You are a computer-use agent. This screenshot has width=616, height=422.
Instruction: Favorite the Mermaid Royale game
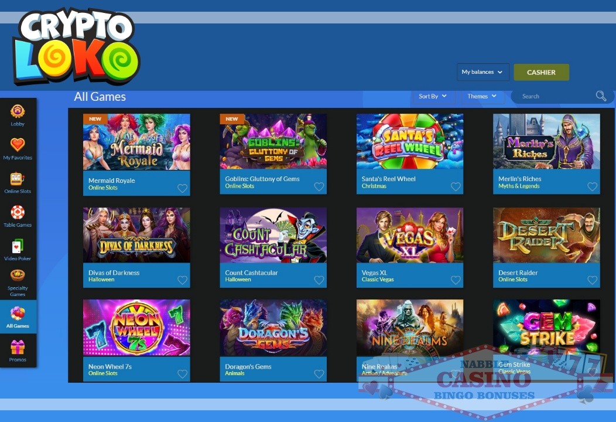pos(182,186)
